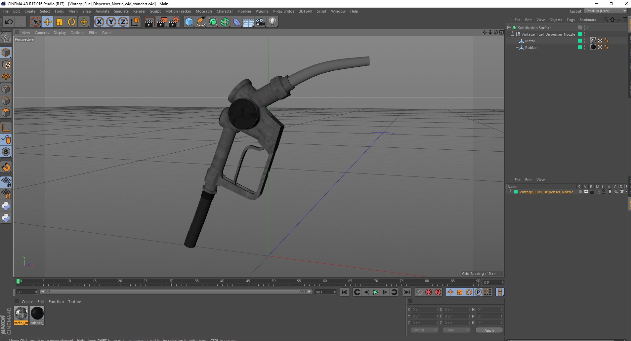
Task: Select the Live Selection tool
Action: pyautogui.click(x=35, y=22)
